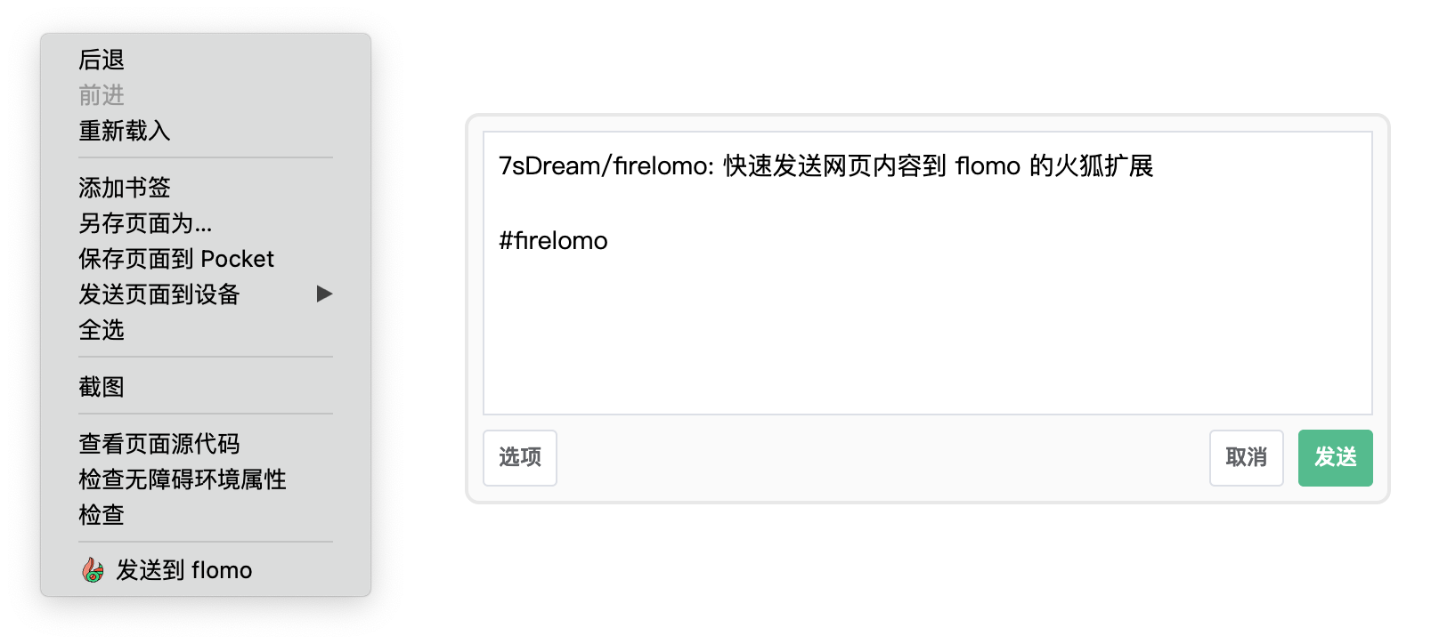Screen dimensions: 1431x644
Task: Take a screenshot using "截图"
Action: click(x=100, y=386)
